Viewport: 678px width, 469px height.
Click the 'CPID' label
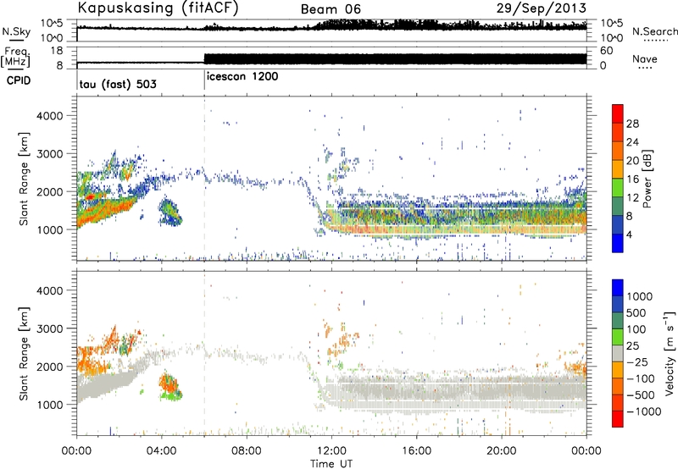click(19, 80)
